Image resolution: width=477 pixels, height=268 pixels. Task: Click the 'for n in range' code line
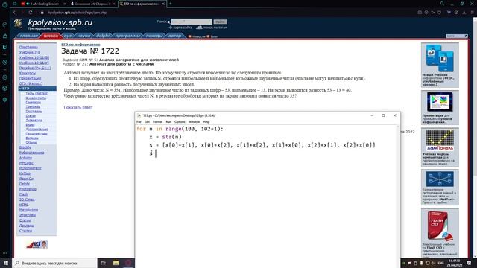tap(180, 129)
